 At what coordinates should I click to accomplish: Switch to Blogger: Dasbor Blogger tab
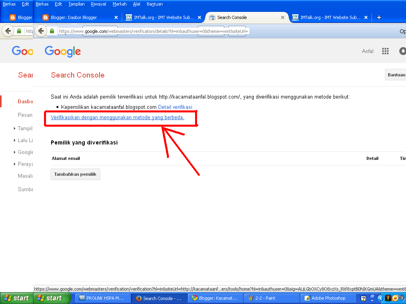pyautogui.click(x=78, y=17)
